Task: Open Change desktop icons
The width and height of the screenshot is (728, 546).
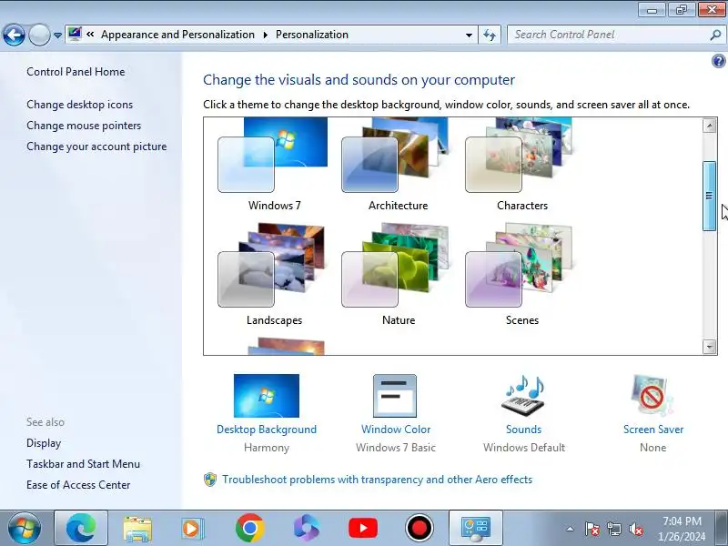Action: pyautogui.click(x=79, y=105)
